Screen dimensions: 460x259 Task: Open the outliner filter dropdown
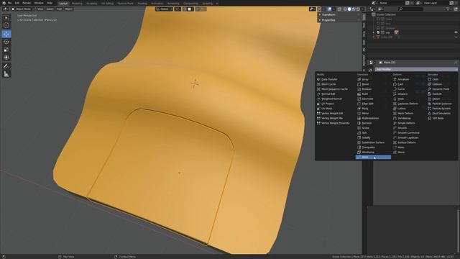pyautogui.click(x=449, y=9)
